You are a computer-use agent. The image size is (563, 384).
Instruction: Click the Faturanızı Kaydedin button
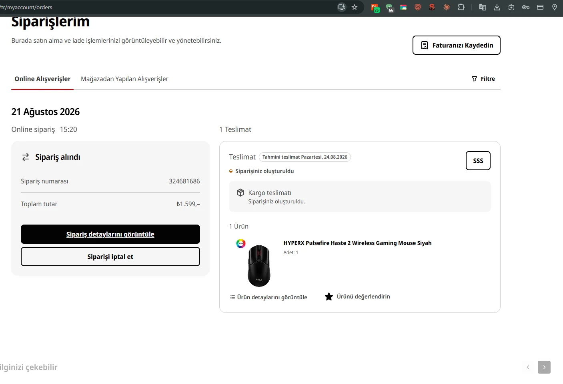coord(457,45)
